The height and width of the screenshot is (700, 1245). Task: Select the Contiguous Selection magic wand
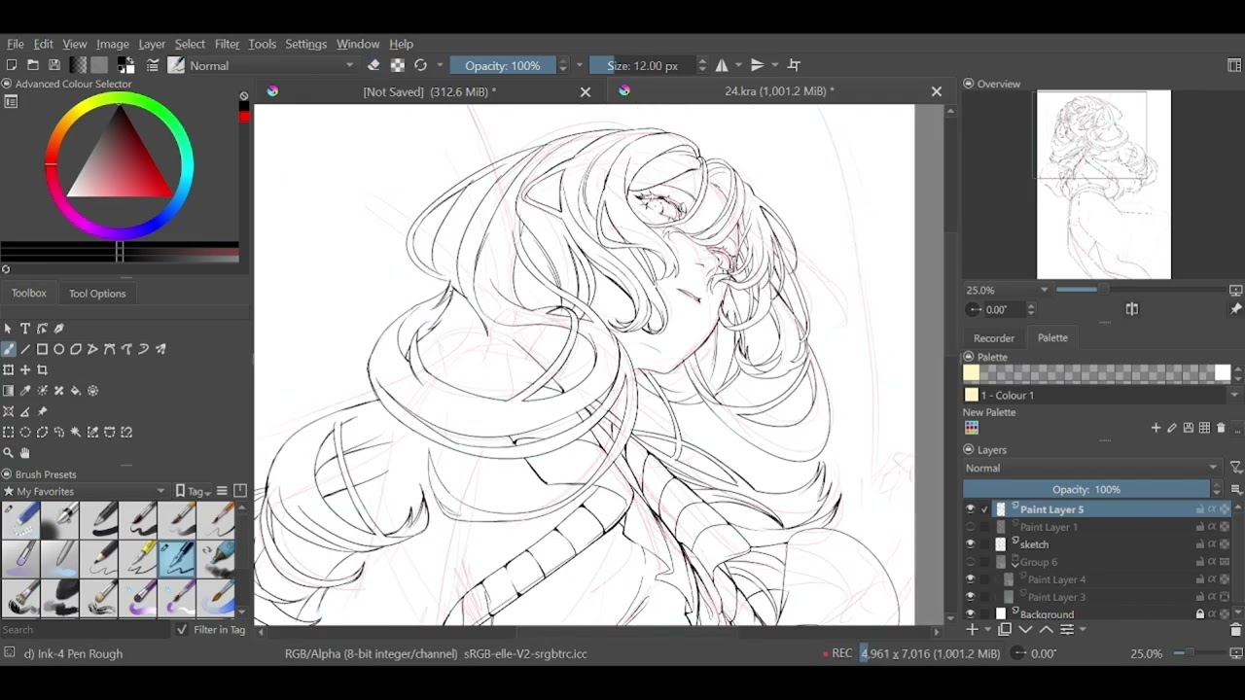click(x=76, y=433)
